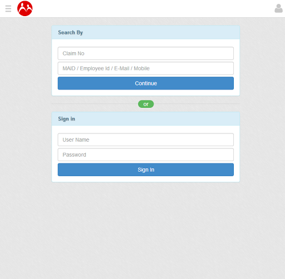Select the User Name input
The width and height of the screenshot is (285, 279).
pyautogui.click(x=146, y=139)
